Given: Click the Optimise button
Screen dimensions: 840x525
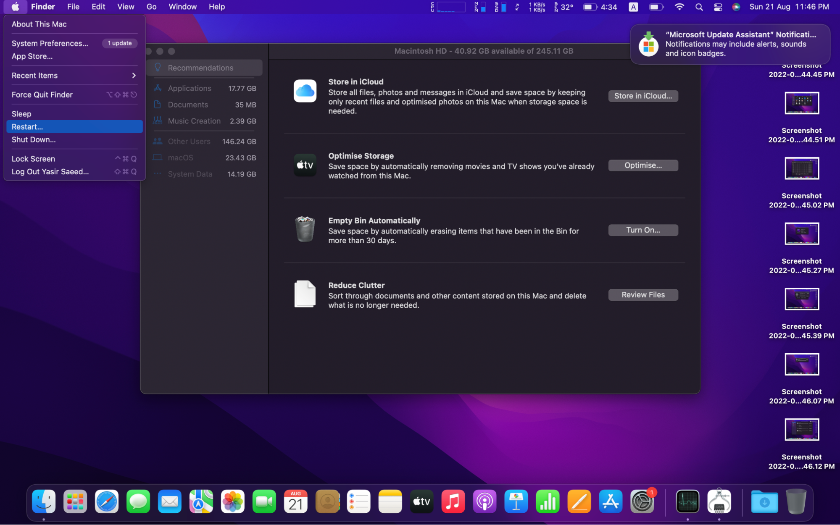Looking at the screenshot, I should (x=643, y=165).
